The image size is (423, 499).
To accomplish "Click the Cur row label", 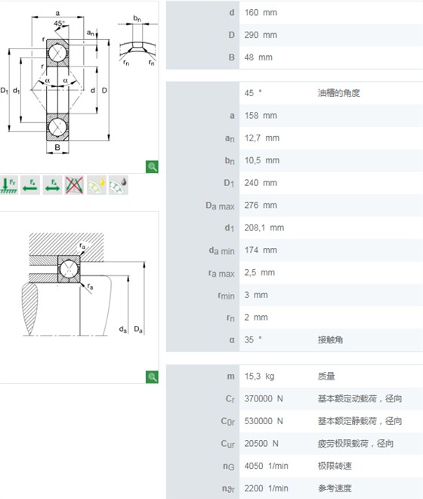I will pos(227,444).
